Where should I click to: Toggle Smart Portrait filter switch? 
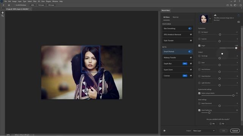point(190,51)
